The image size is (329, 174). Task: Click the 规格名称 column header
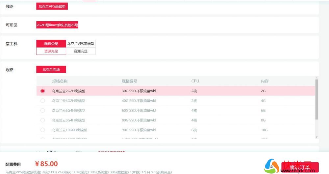(x=60, y=81)
